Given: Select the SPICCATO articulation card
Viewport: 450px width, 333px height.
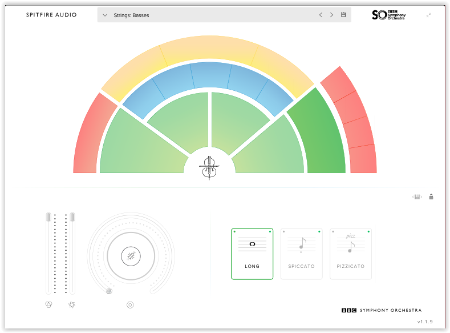Looking at the screenshot, I should tap(301, 254).
